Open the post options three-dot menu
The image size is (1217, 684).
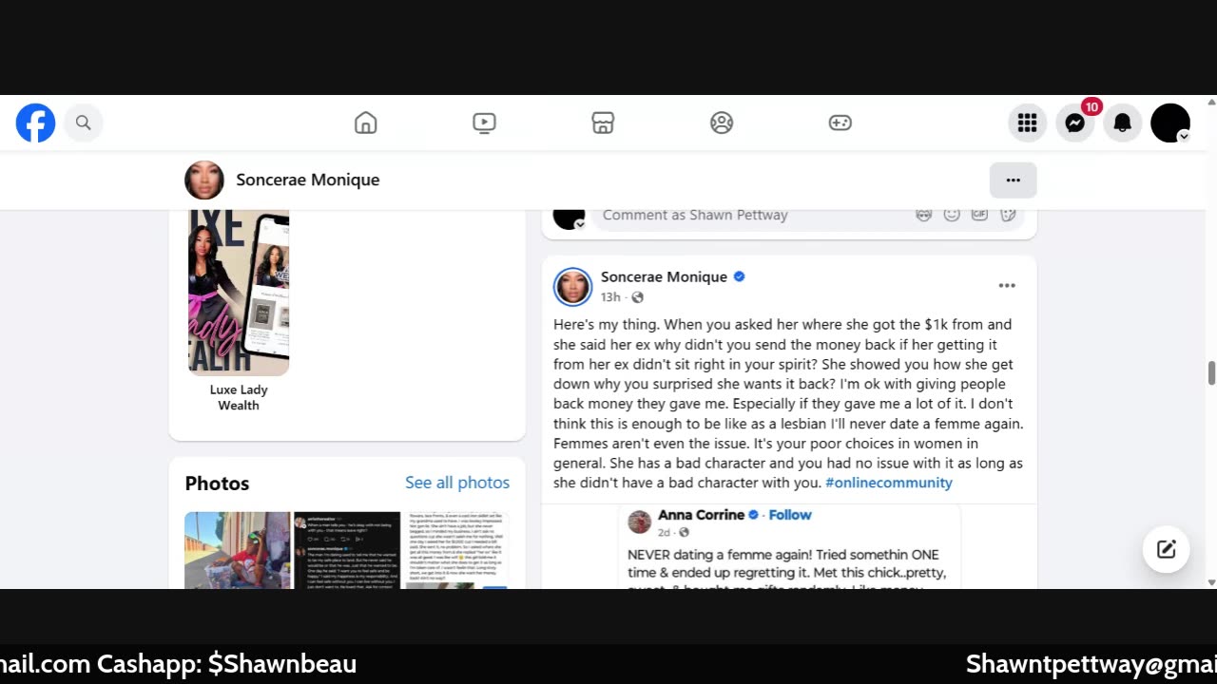1007,285
